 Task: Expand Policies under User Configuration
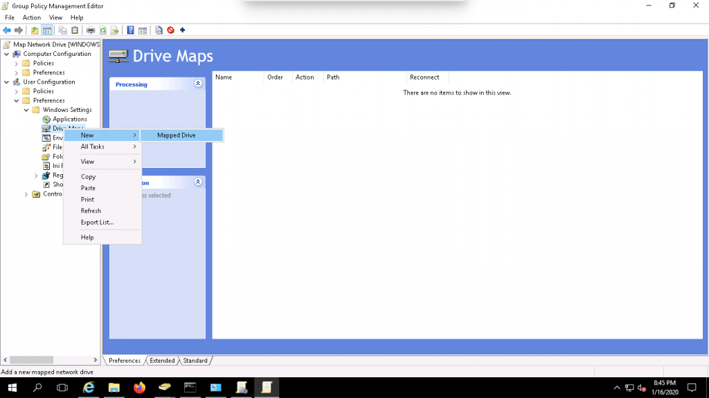(x=17, y=91)
